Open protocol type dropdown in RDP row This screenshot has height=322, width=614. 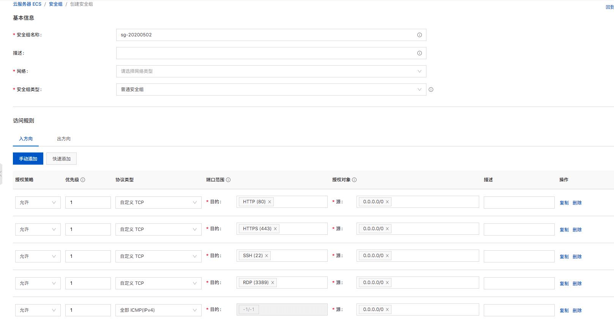tap(158, 283)
